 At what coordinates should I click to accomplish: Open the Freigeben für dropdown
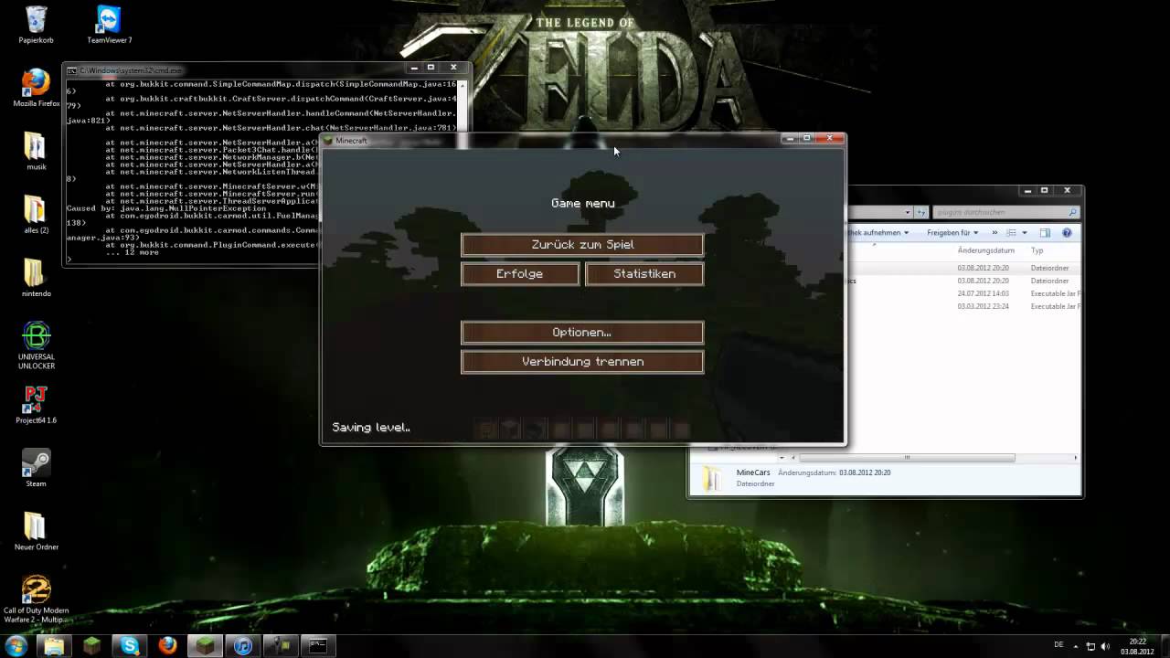point(952,233)
